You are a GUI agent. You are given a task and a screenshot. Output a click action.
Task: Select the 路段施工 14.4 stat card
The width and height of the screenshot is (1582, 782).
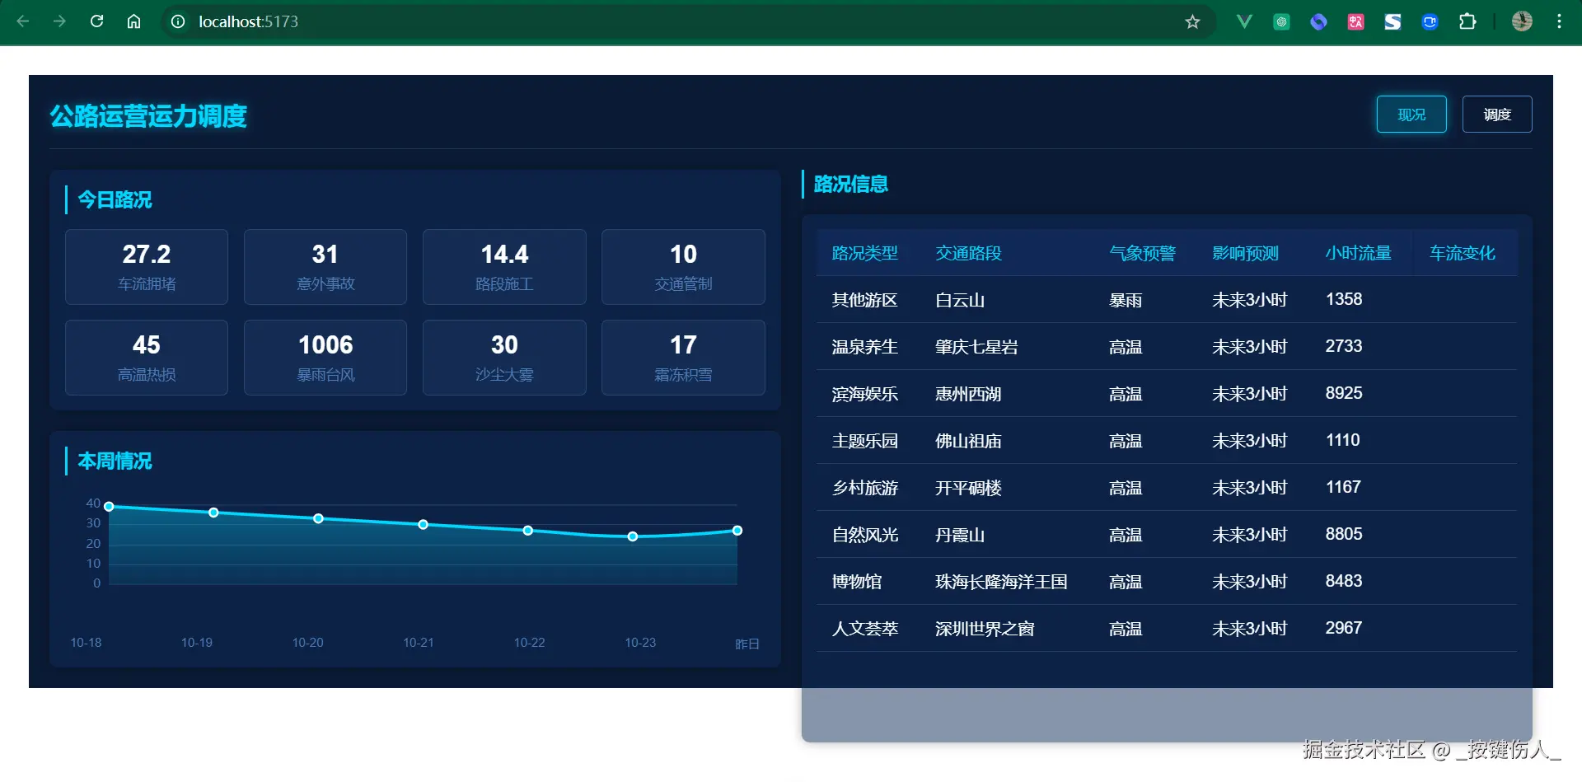(x=504, y=267)
